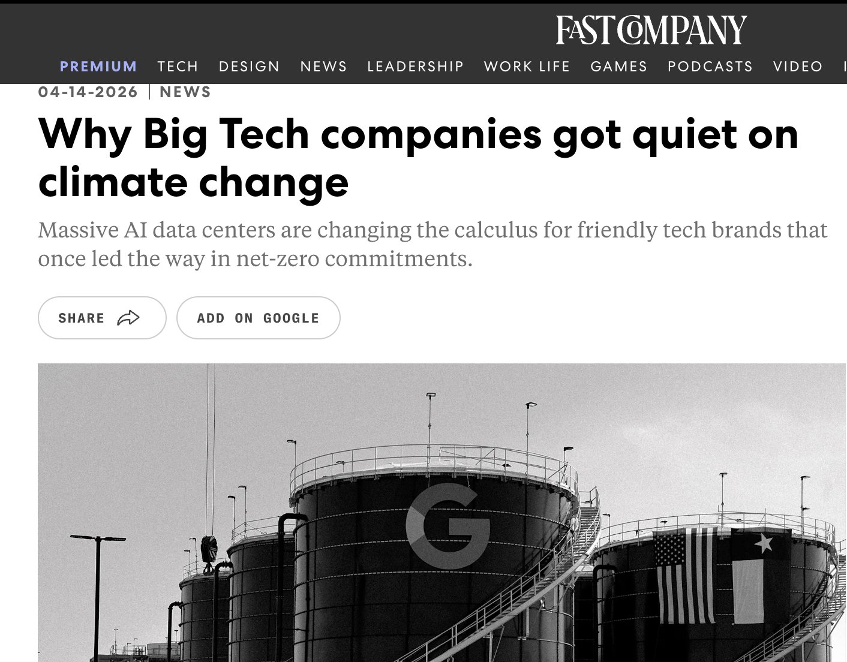Navigate to the Leadership section
Image resolution: width=847 pixels, height=662 pixels.
415,67
